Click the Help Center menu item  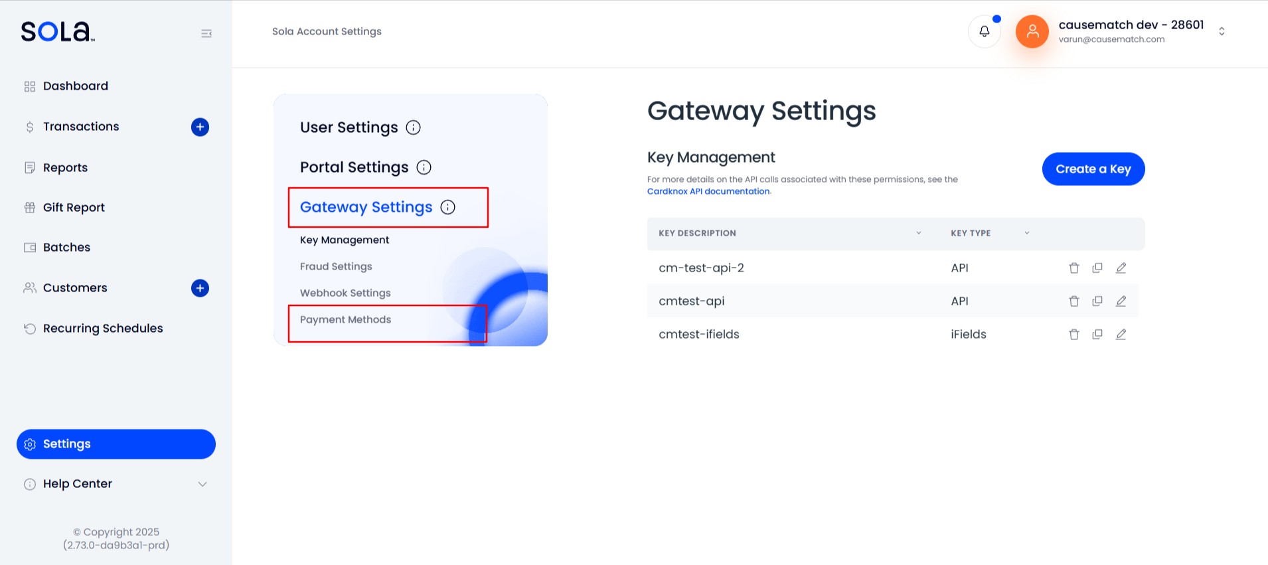click(78, 484)
